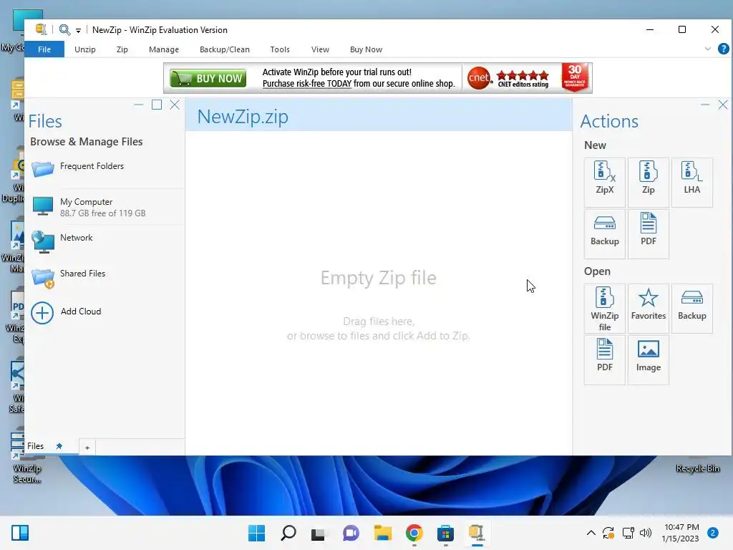Open a PDF under Open section

pyautogui.click(x=604, y=360)
